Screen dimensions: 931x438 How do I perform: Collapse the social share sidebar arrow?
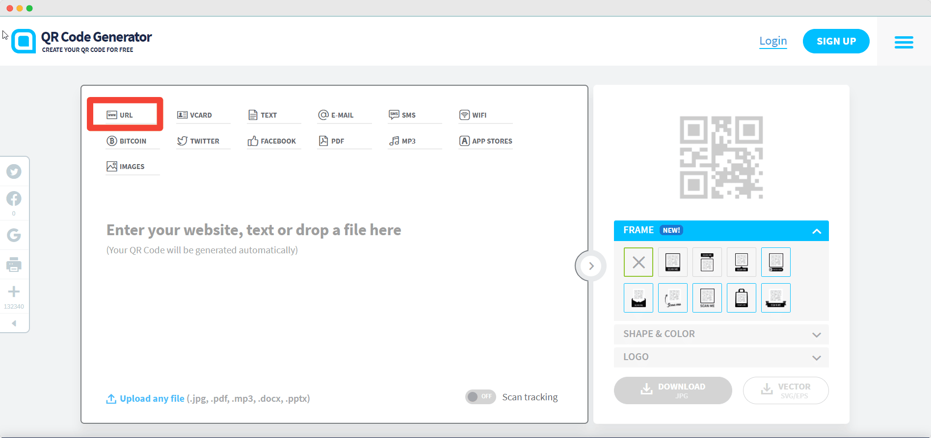point(14,323)
